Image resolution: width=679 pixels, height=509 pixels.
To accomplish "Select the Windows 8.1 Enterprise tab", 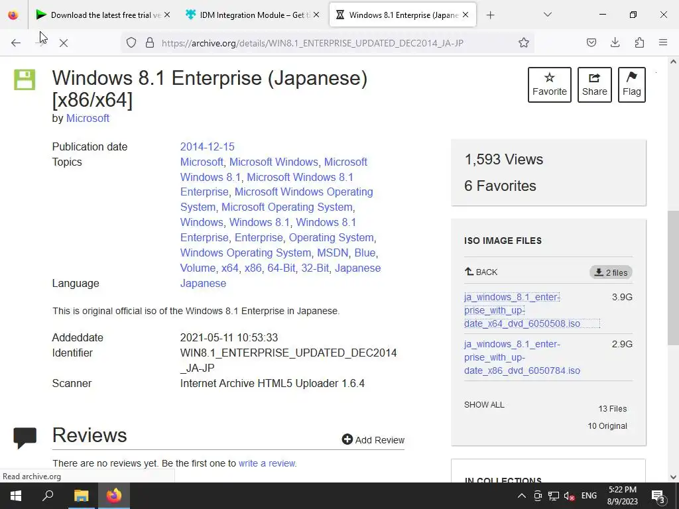I will click(x=402, y=15).
